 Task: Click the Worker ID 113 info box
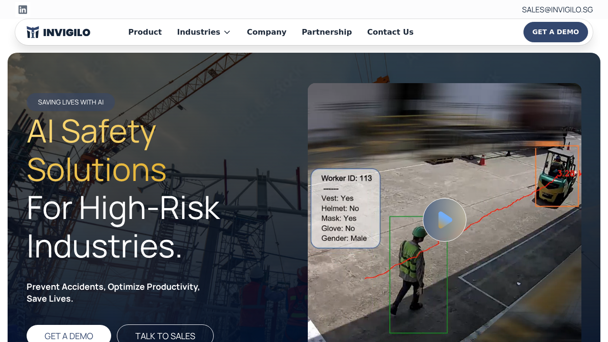[x=345, y=208]
